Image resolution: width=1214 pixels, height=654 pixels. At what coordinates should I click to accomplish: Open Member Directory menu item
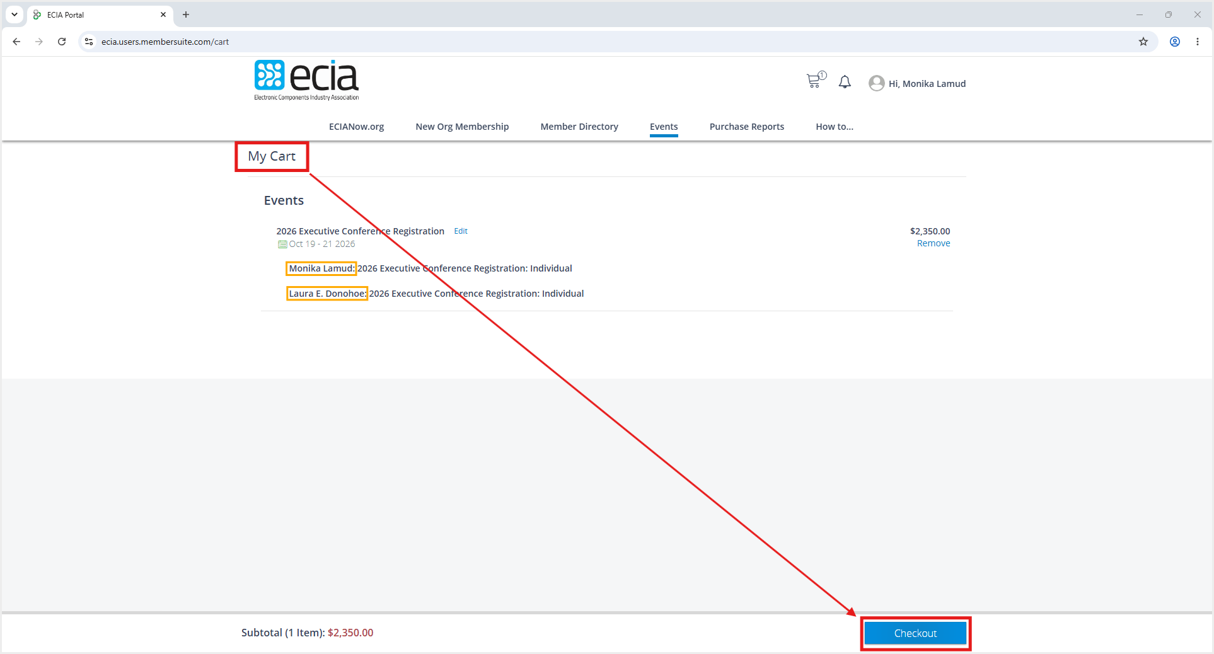(579, 127)
